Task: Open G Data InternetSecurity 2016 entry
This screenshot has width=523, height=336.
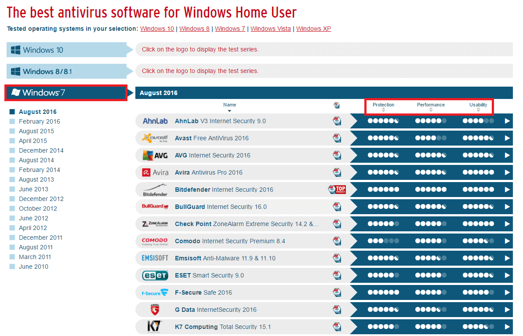Action: tap(216, 310)
